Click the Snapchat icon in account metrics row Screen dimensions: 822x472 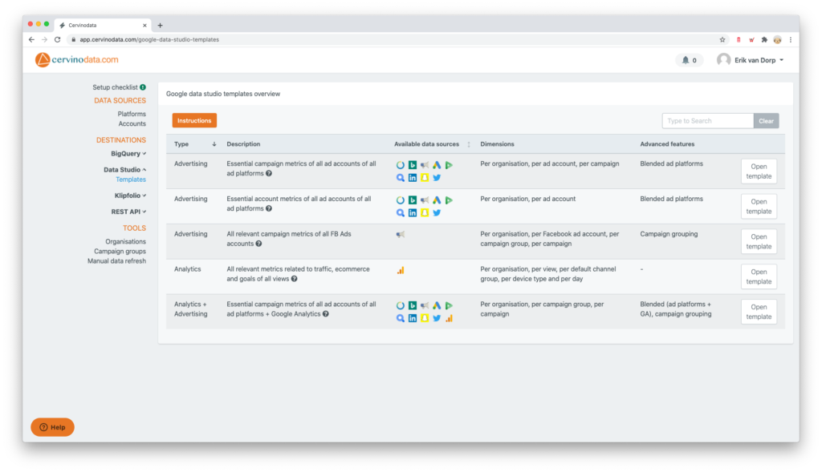point(425,213)
